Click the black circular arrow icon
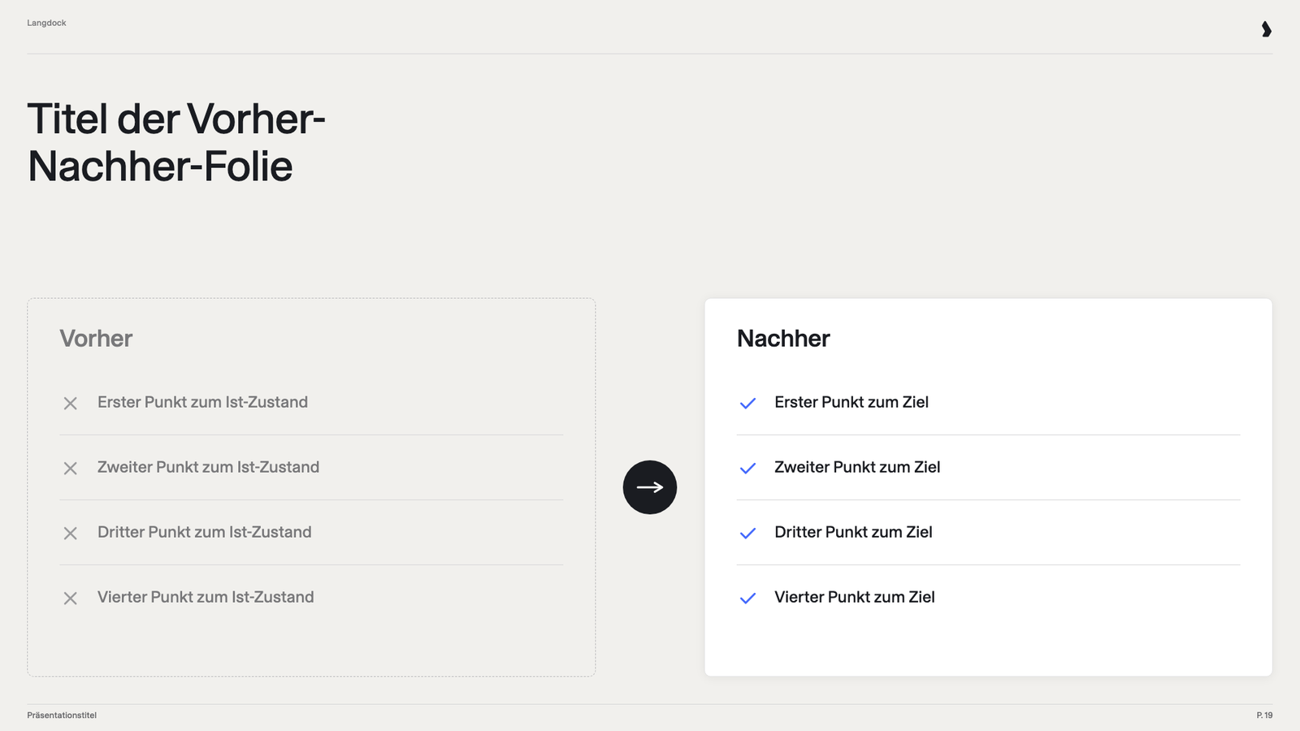 [650, 487]
